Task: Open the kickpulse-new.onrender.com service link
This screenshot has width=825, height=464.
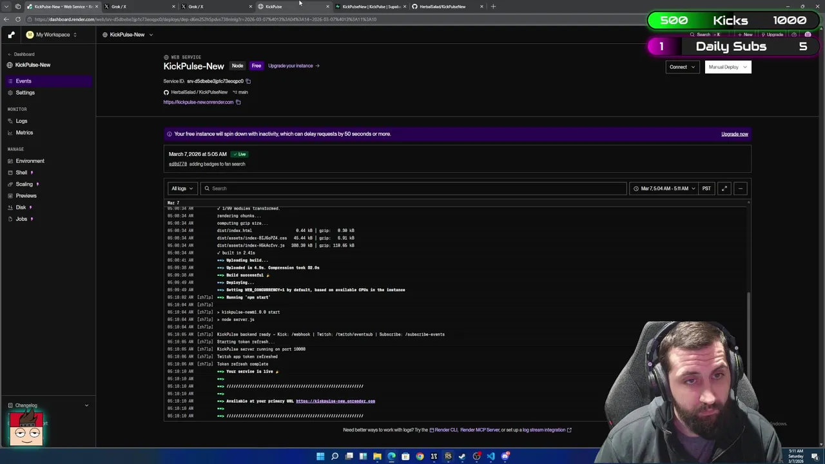Action: 199,102
